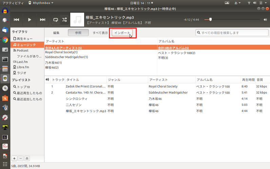Select the トップ10 playlist

coord(27,87)
